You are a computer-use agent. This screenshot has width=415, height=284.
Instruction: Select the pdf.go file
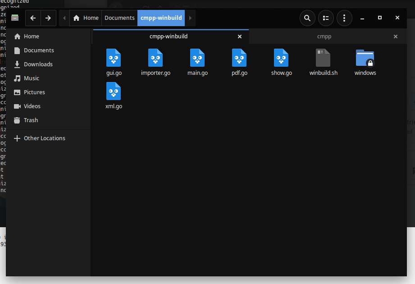coord(239,59)
